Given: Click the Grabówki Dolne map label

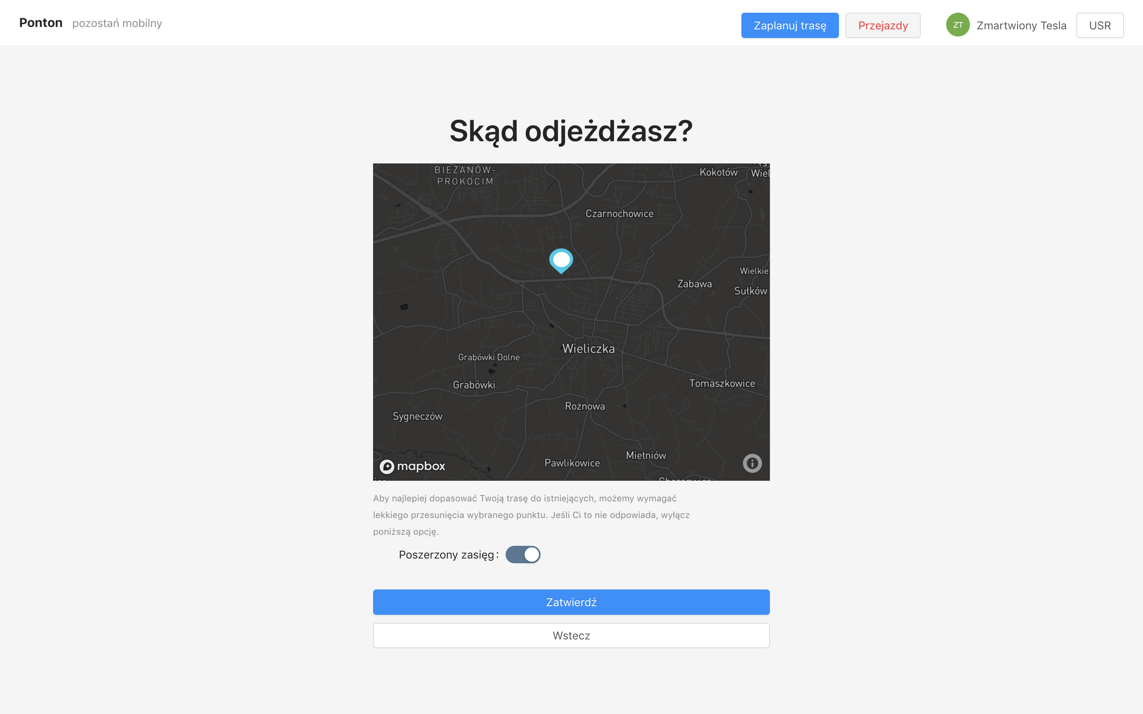Looking at the screenshot, I should pyautogui.click(x=489, y=357).
